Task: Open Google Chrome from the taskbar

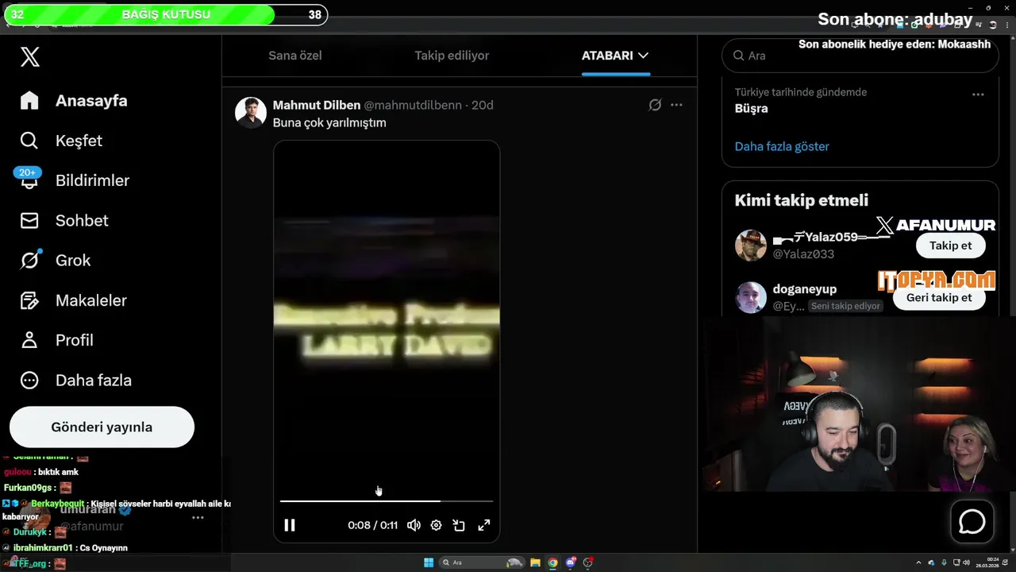Action: click(553, 562)
